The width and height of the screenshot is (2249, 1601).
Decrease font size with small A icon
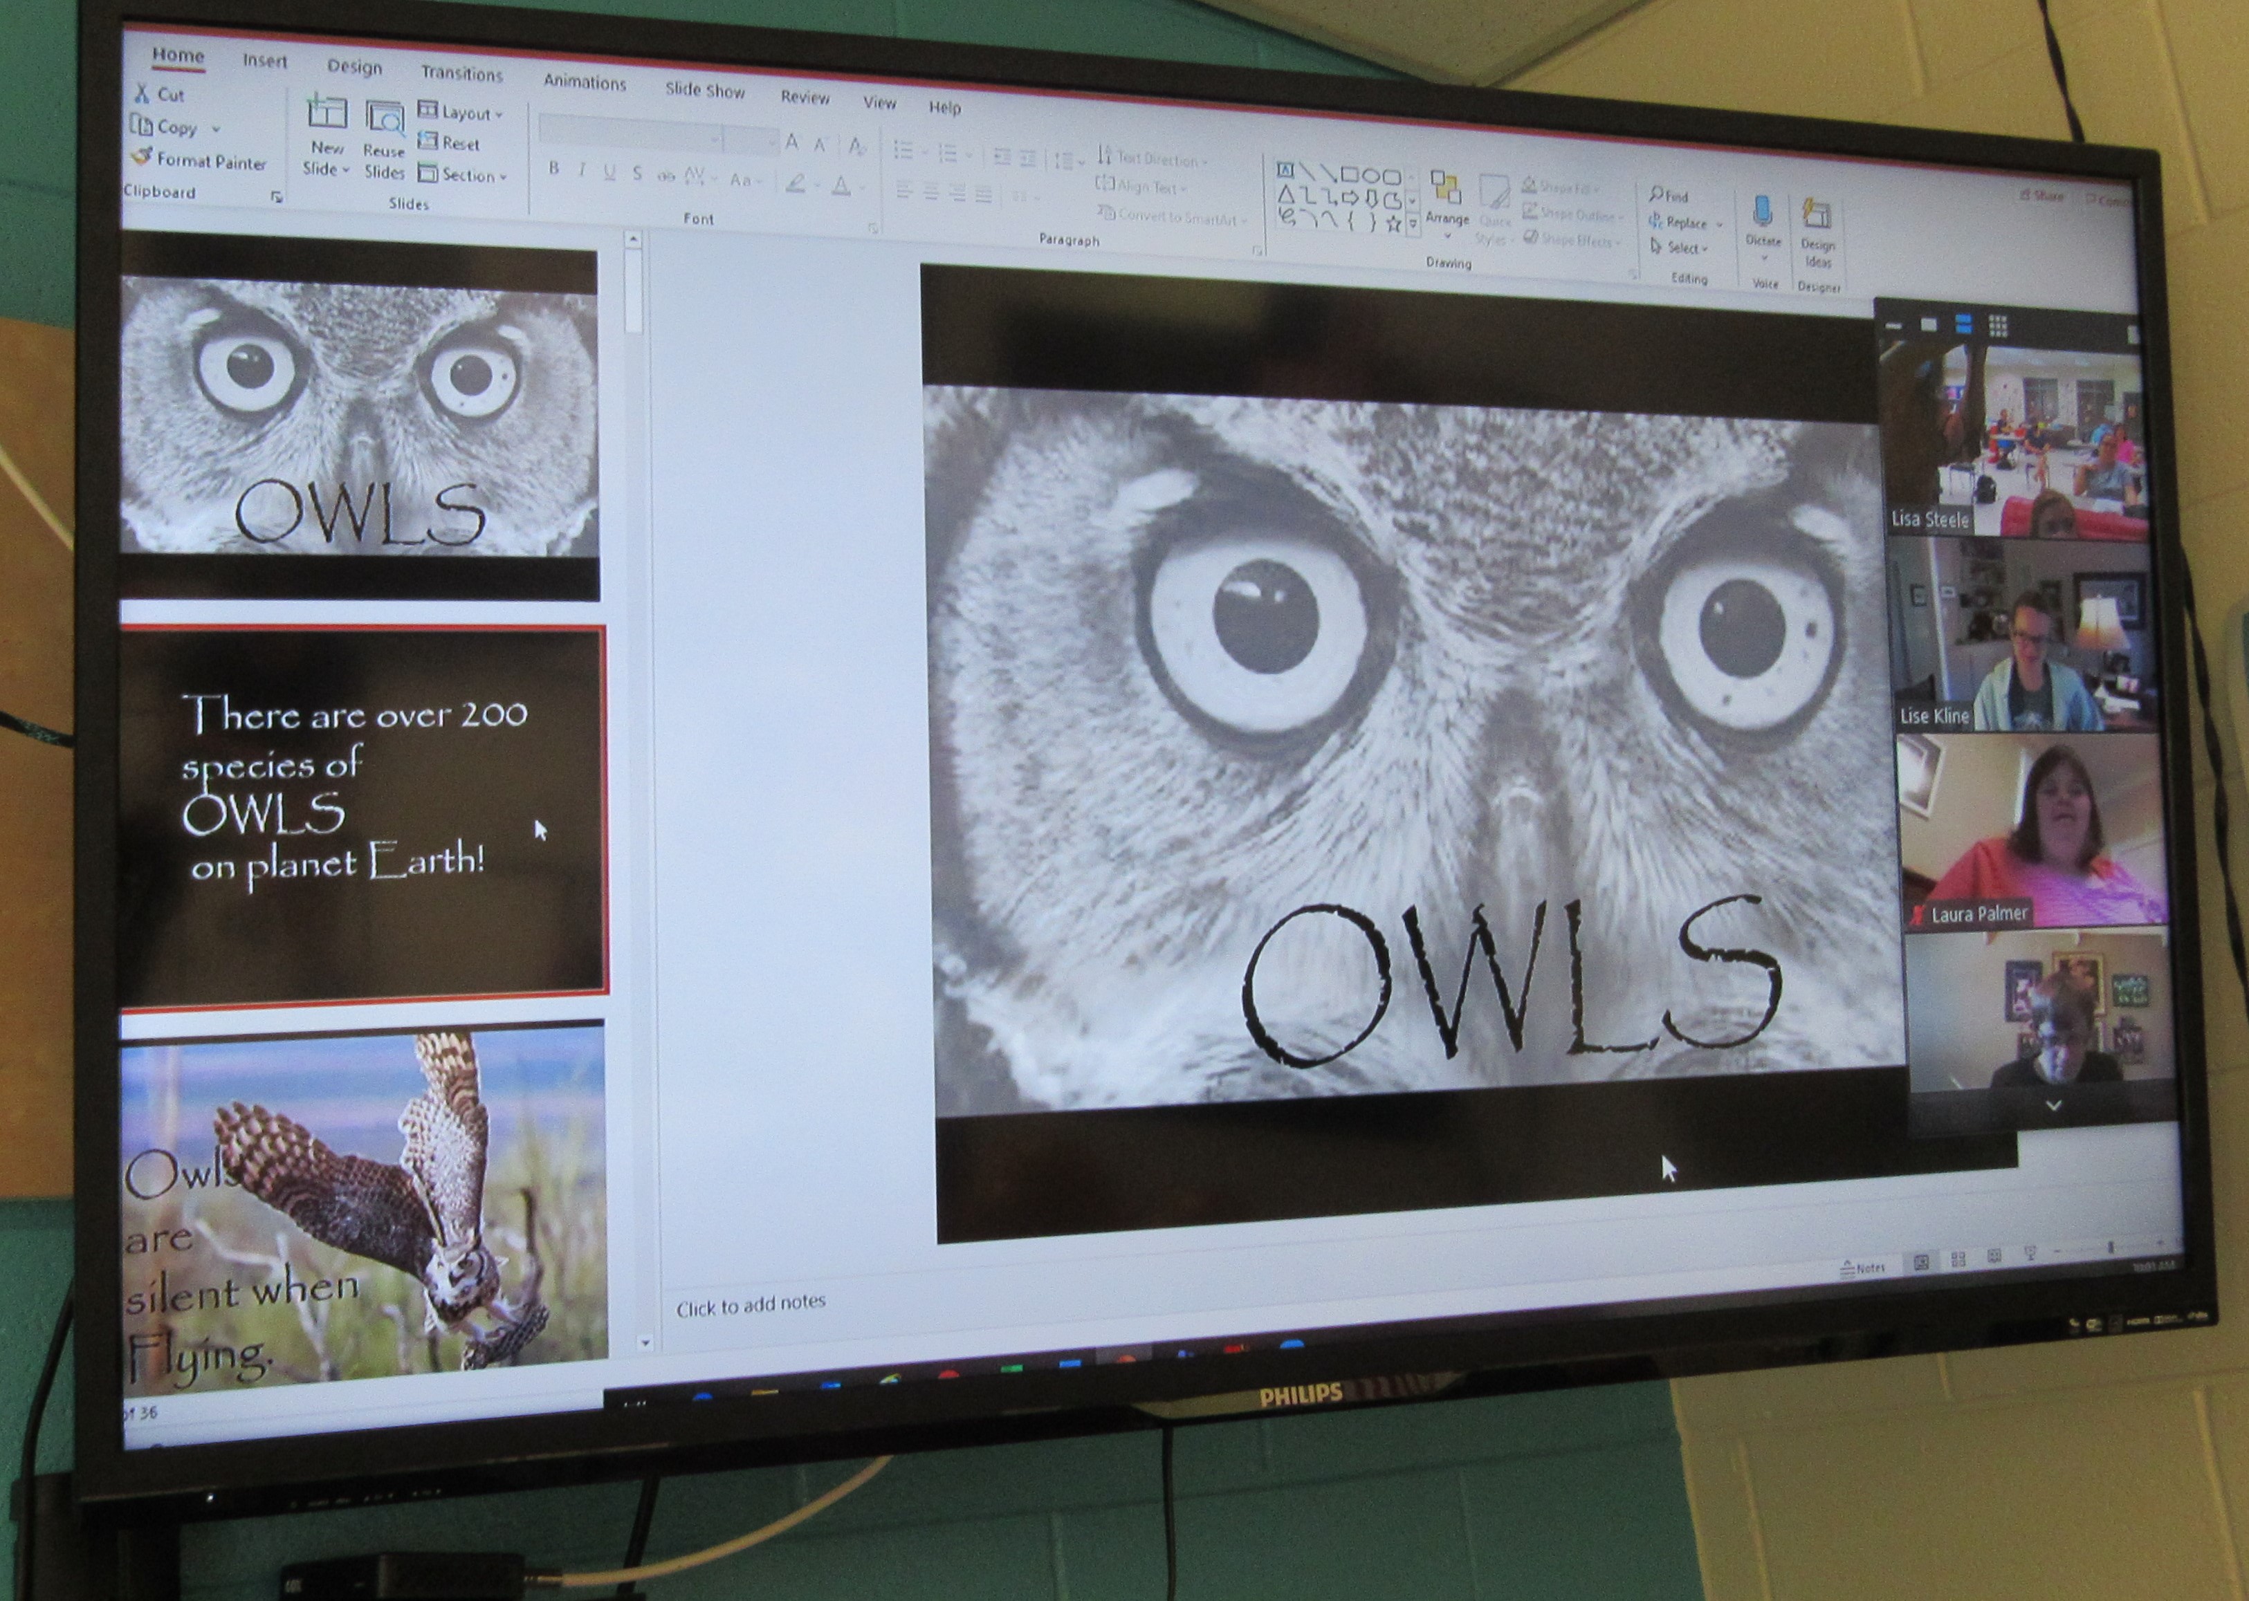click(x=819, y=145)
